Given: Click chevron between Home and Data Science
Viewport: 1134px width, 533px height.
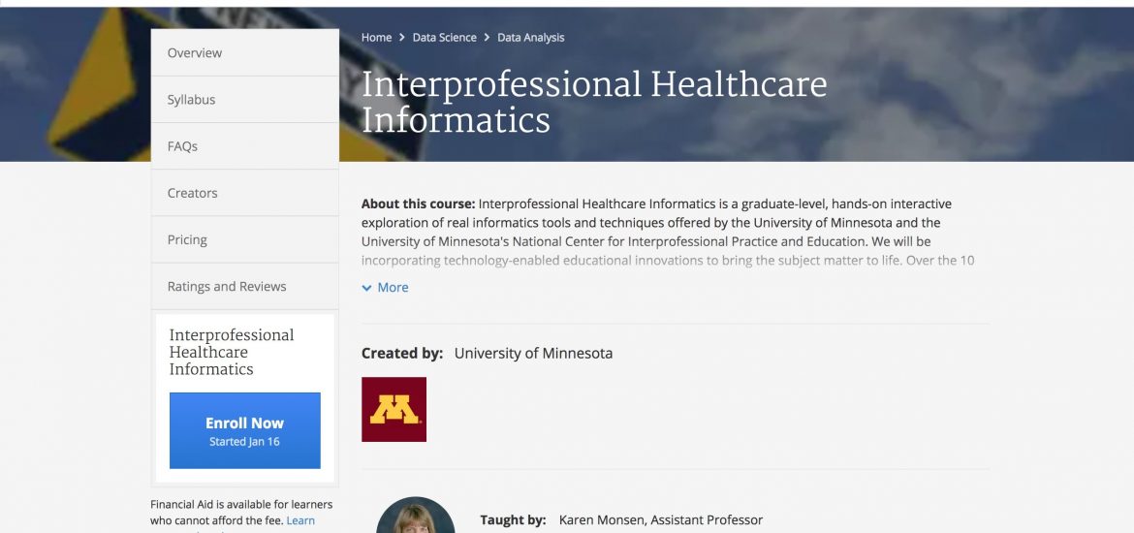Looking at the screenshot, I should click(x=402, y=38).
